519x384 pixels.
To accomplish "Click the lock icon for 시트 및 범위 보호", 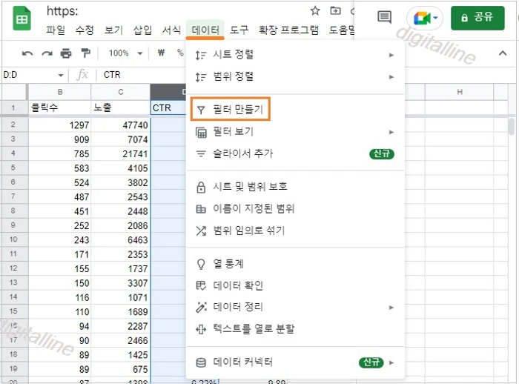I will (201, 187).
